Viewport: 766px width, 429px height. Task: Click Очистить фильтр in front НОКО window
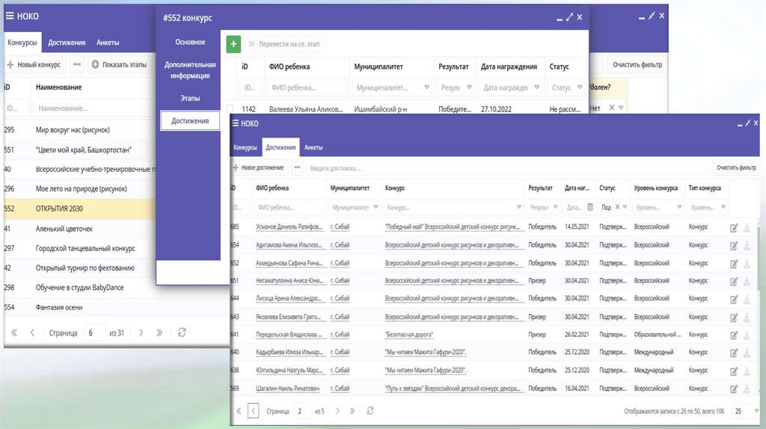736,167
